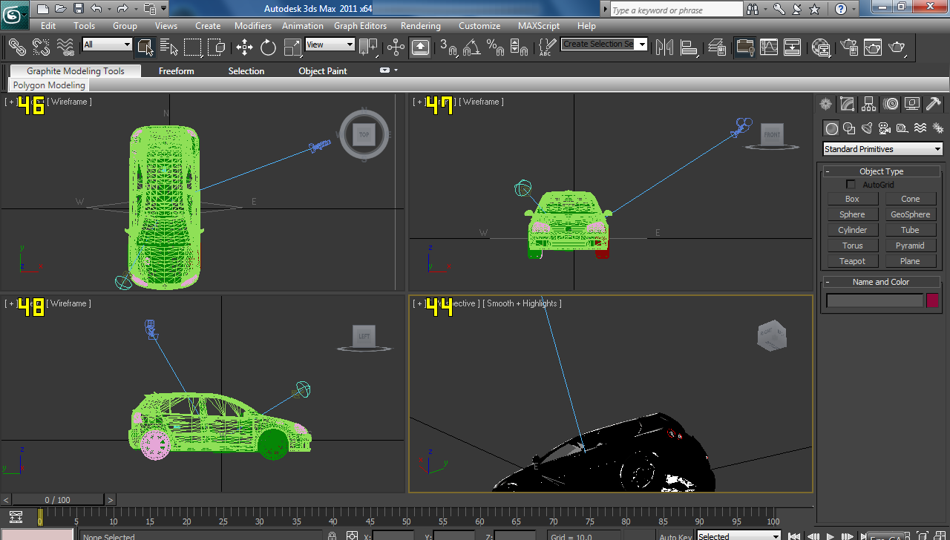Open the Standard Primitives dropdown
The image size is (950, 540).
click(882, 148)
